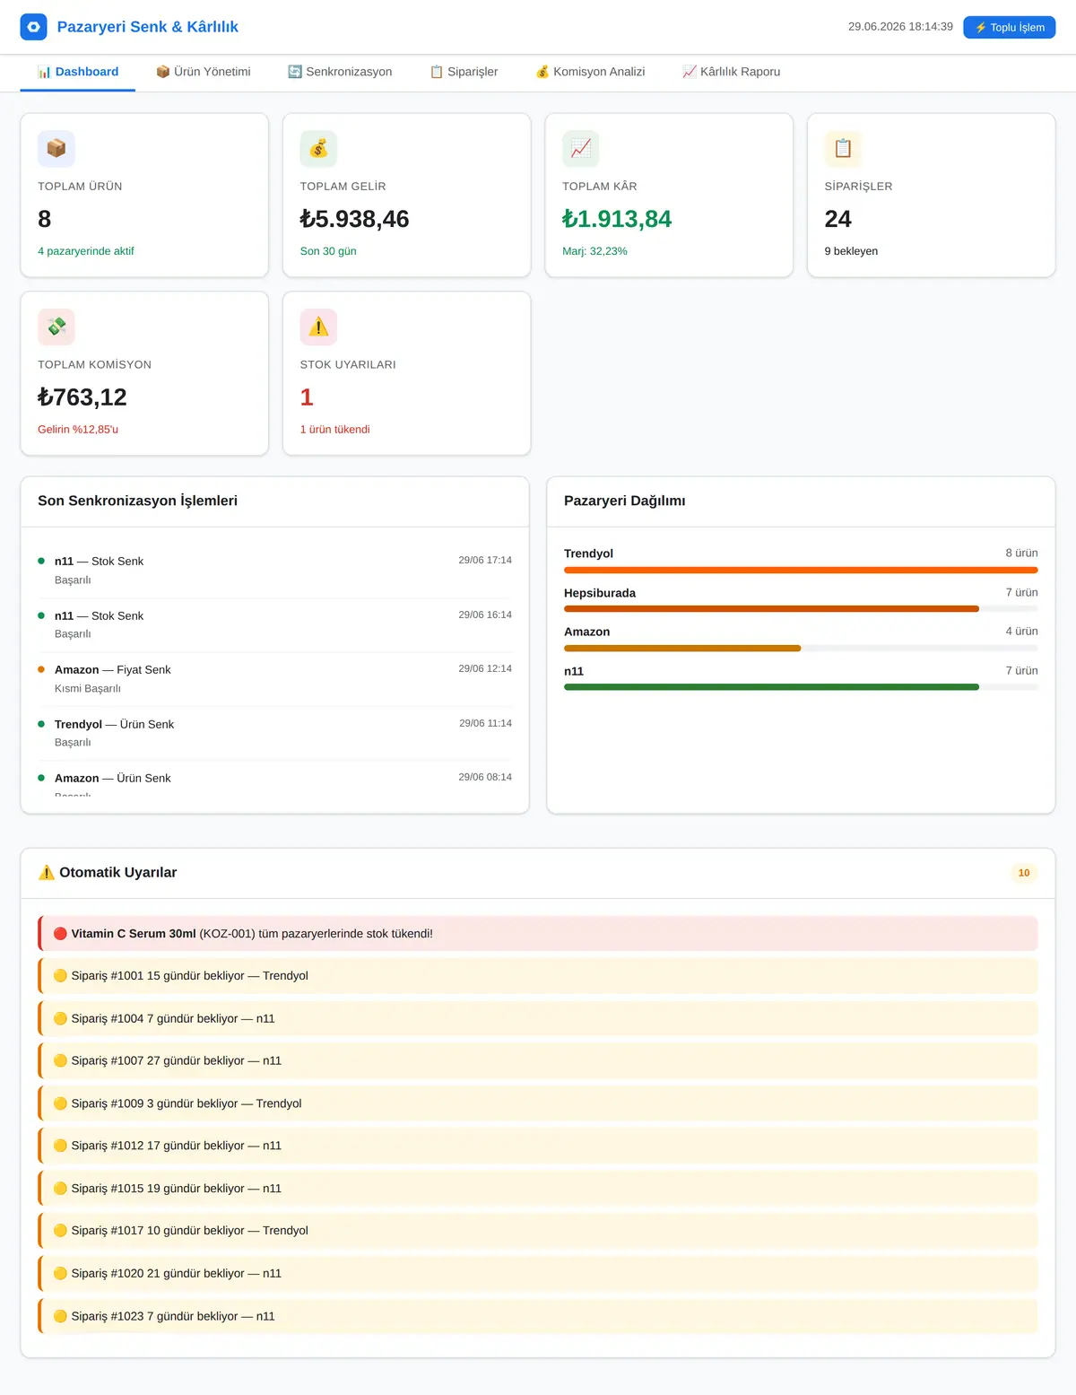This screenshot has width=1076, height=1395.
Task: Click the flying money icon on Toplam Komisyon card
Action: click(x=56, y=327)
